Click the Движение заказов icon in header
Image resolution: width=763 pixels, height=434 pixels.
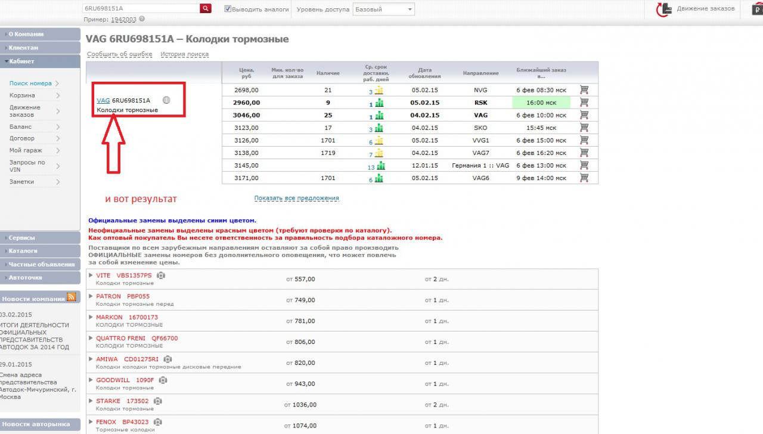click(x=663, y=9)
